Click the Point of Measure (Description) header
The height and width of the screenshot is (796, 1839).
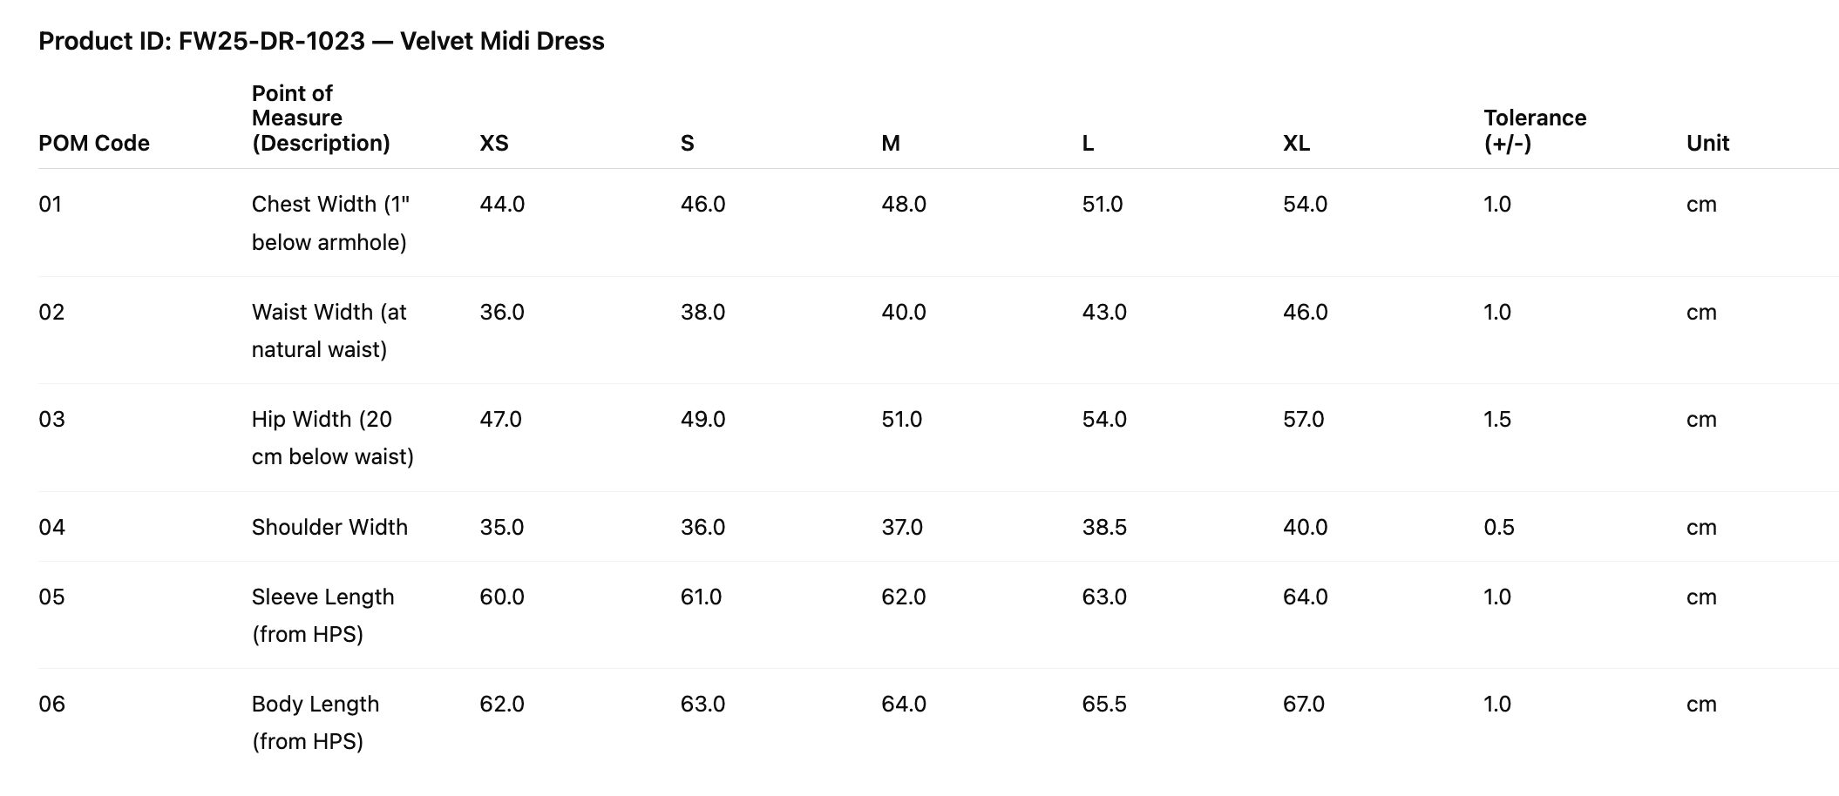click(321, 118)
